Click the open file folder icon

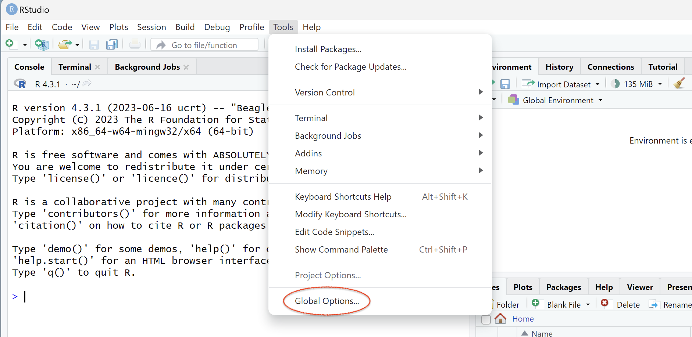[x=65, y=45]
